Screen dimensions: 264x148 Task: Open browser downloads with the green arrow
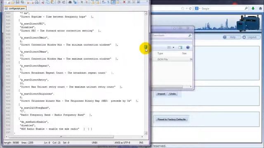253,8
